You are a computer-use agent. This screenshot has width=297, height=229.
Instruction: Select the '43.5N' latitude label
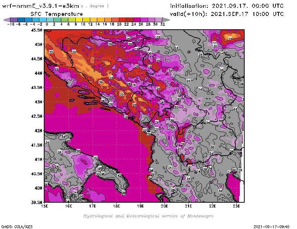coord(36,87)
